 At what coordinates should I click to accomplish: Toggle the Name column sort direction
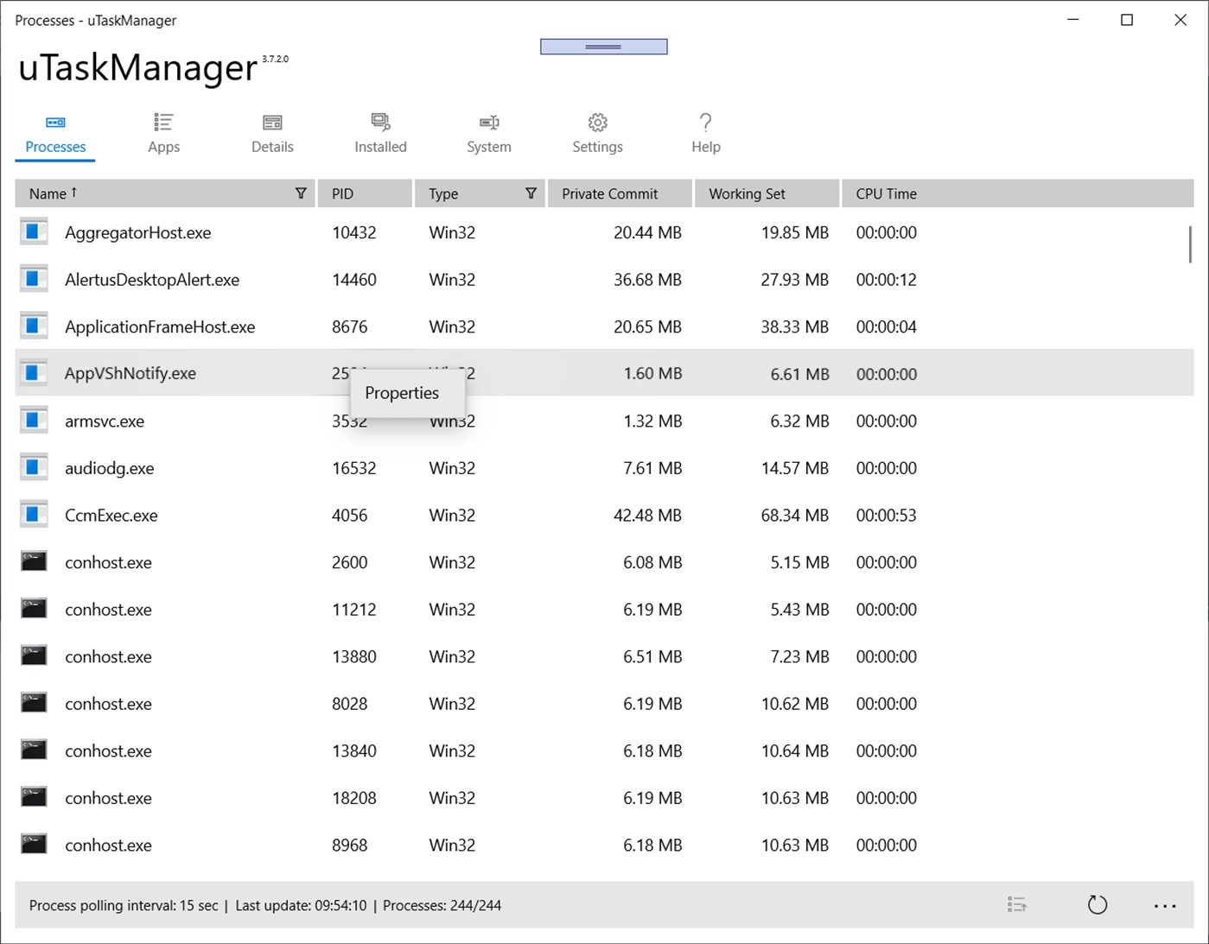tap(50, 193)
